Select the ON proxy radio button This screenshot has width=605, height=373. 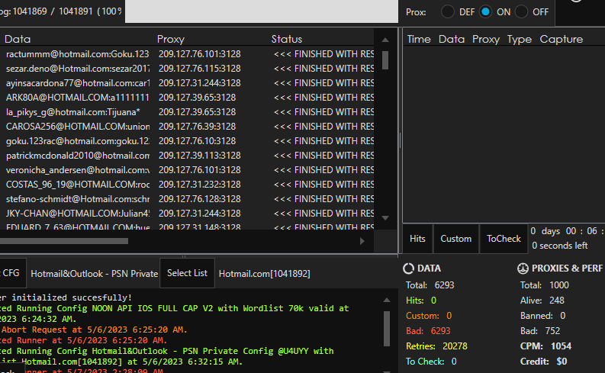pos(485,12)
